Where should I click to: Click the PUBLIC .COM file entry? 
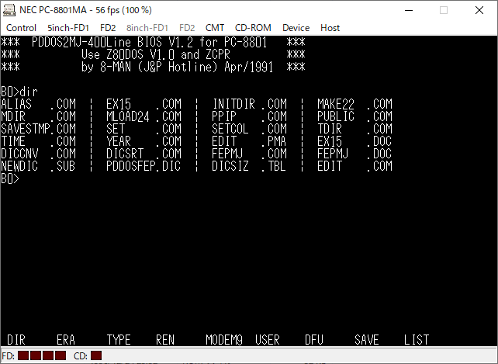coord(354,116)
